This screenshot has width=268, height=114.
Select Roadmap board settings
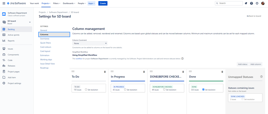coord(45,68)
